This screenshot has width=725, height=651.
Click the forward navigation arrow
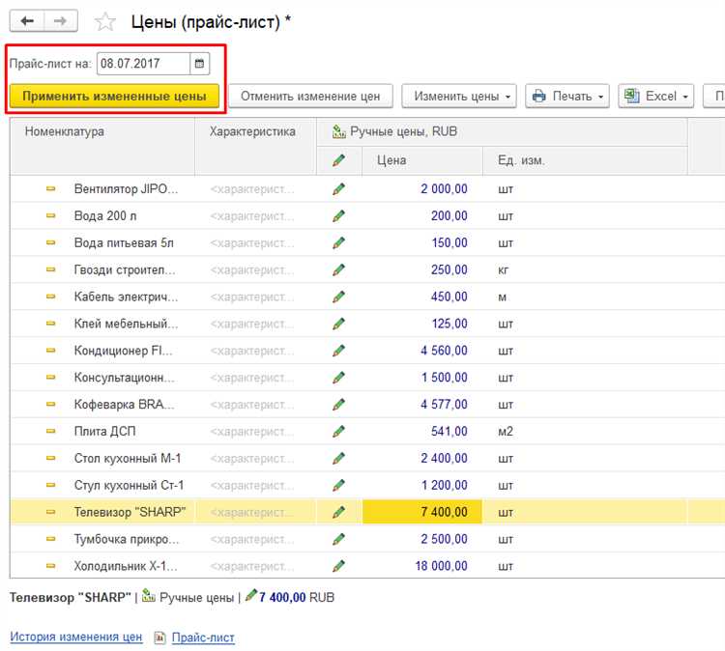(60, 21)
